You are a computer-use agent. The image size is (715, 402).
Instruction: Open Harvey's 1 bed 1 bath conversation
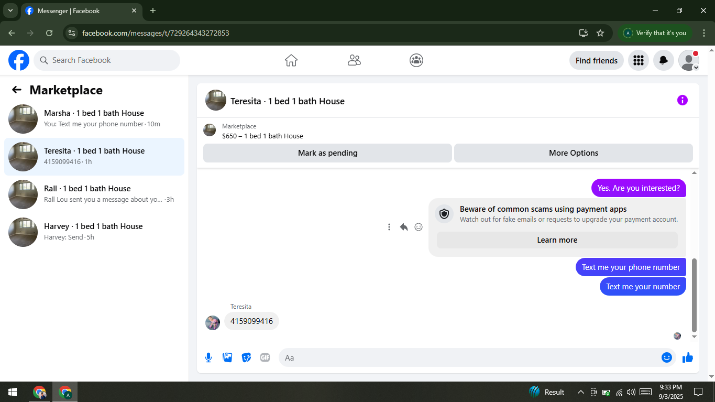pyautogui.click(x=94, y=232)
